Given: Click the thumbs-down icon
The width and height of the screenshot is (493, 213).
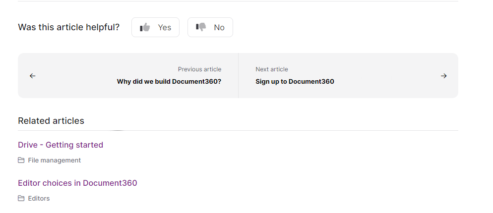Looking at the screenshot, I should coord(201,27).
